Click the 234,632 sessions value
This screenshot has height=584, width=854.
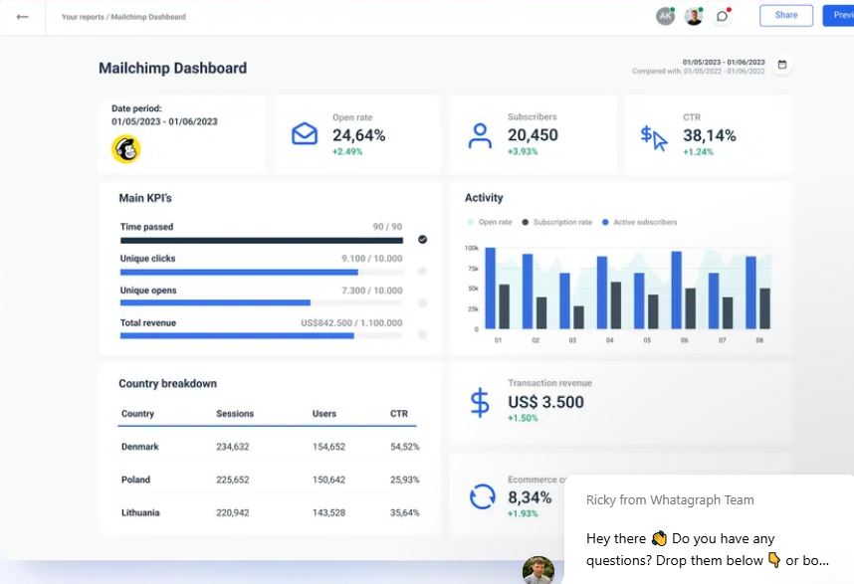click(x=233, y=447)
